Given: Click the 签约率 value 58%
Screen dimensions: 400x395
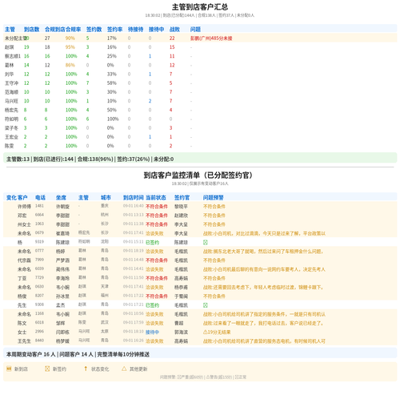Looking at the screenshot, I should pos(112,83).
